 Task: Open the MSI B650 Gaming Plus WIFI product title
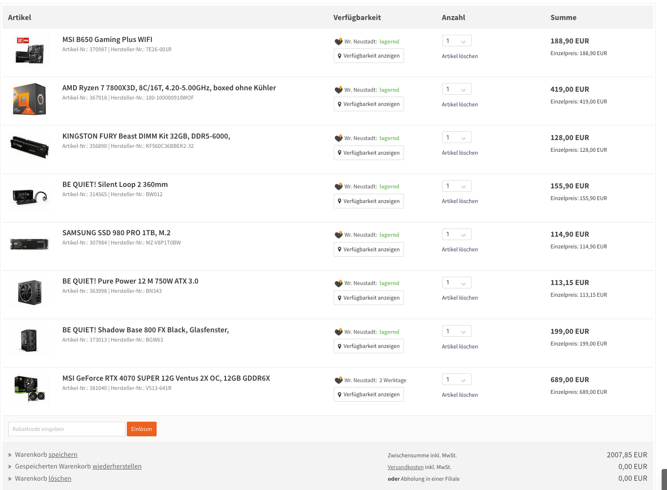pos(107,40)
